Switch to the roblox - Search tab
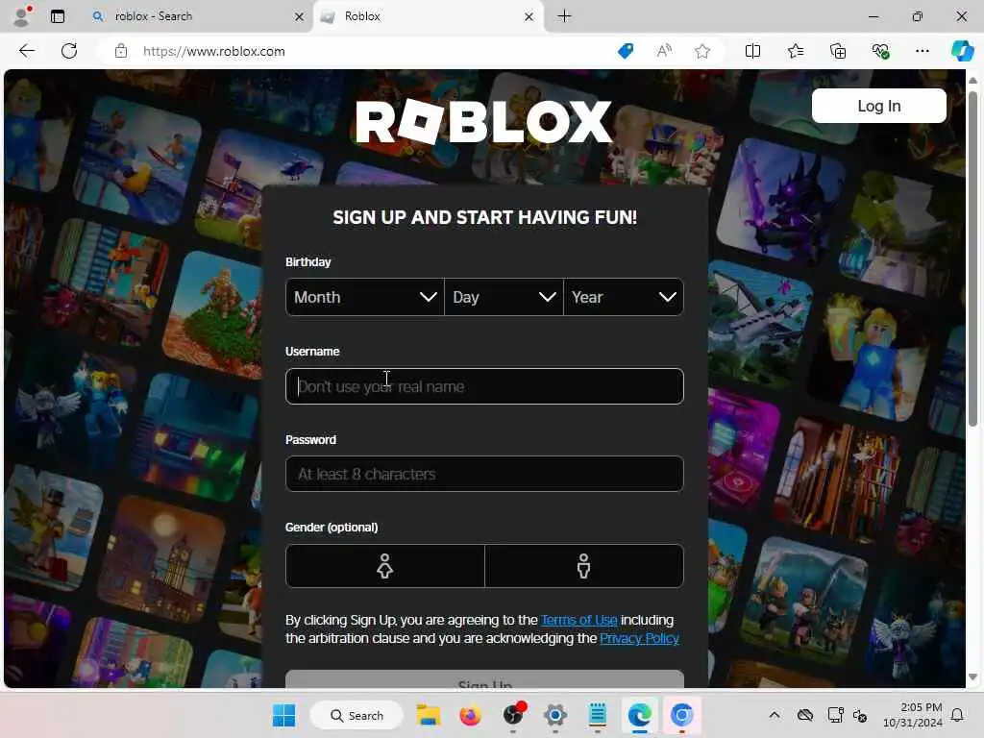This screenshot has height=738, width=984. click(x=198, y=16)
